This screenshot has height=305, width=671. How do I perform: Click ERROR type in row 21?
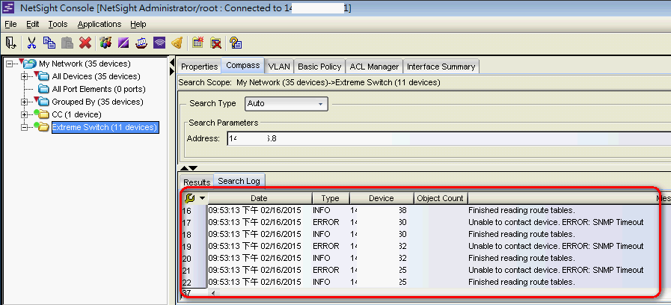pos(326,271)
